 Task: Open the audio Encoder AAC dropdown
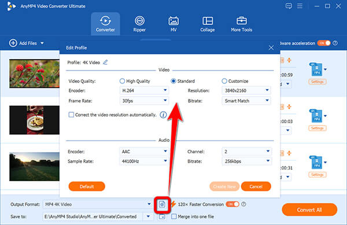click(x=144, y=152)
